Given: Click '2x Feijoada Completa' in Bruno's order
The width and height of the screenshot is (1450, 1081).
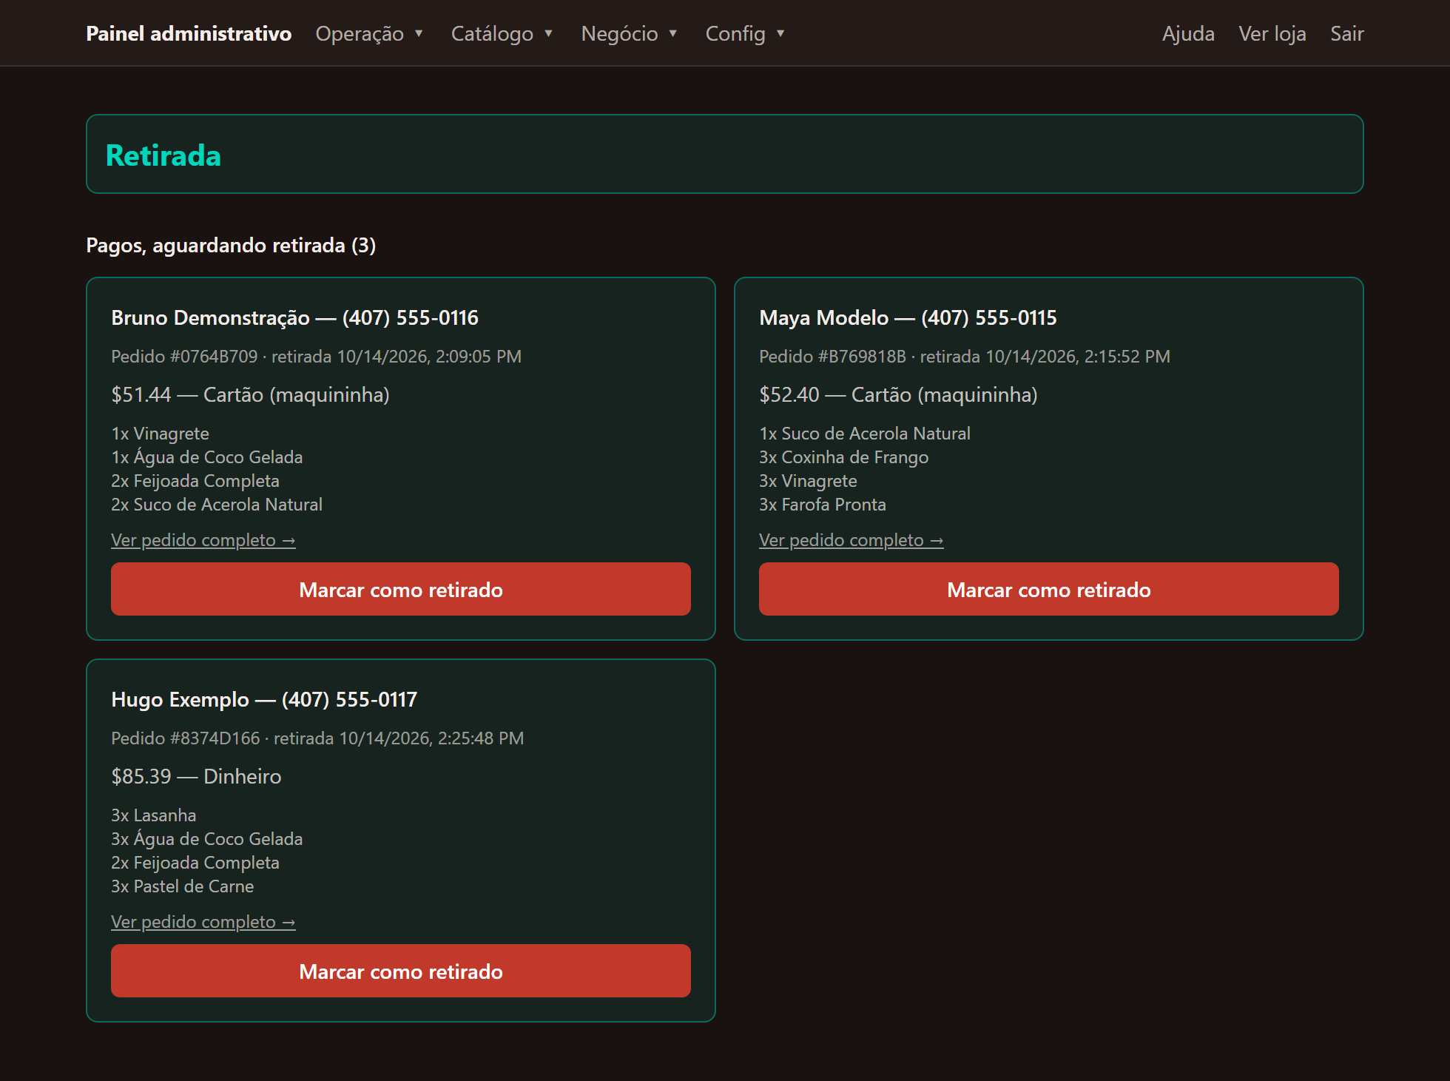Looking at the screenshot, I should pos(195,481).
